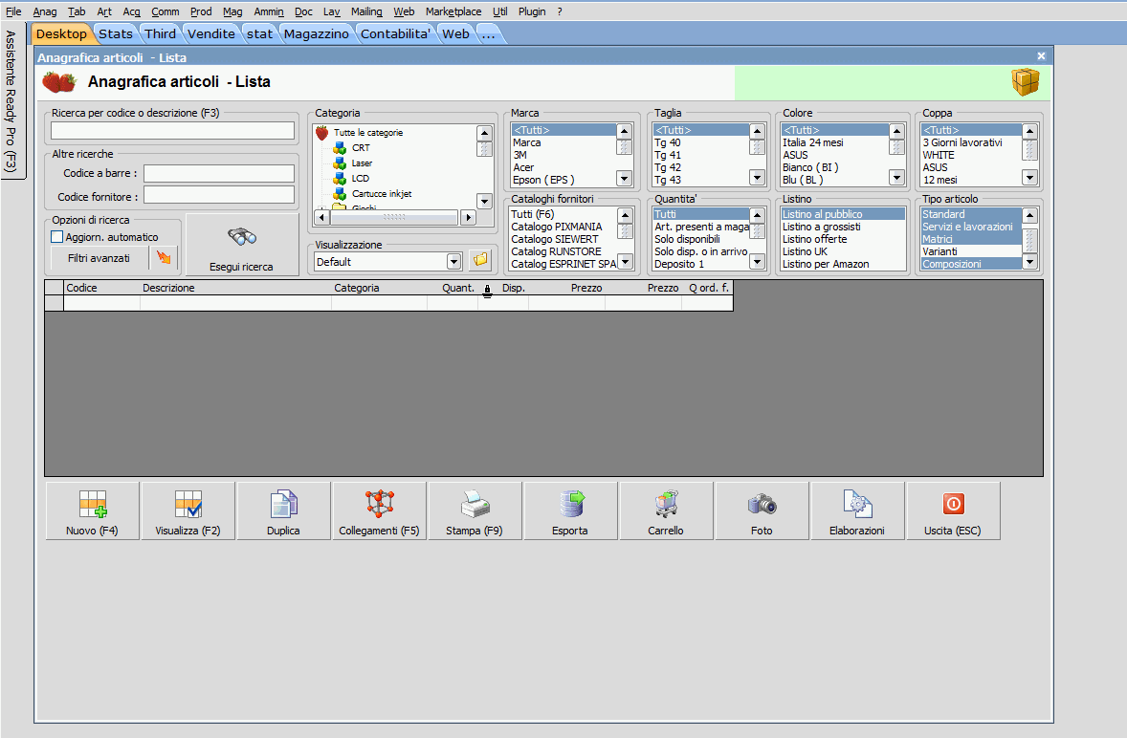This screenshot has height=738, width=1127.
Task: Select Servizi e lavorazioni in Tipo articolo
Action: (971, 227)
